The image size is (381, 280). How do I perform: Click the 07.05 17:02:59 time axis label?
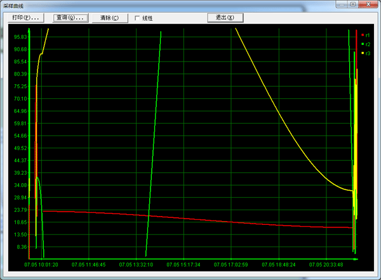pos(231,265)
